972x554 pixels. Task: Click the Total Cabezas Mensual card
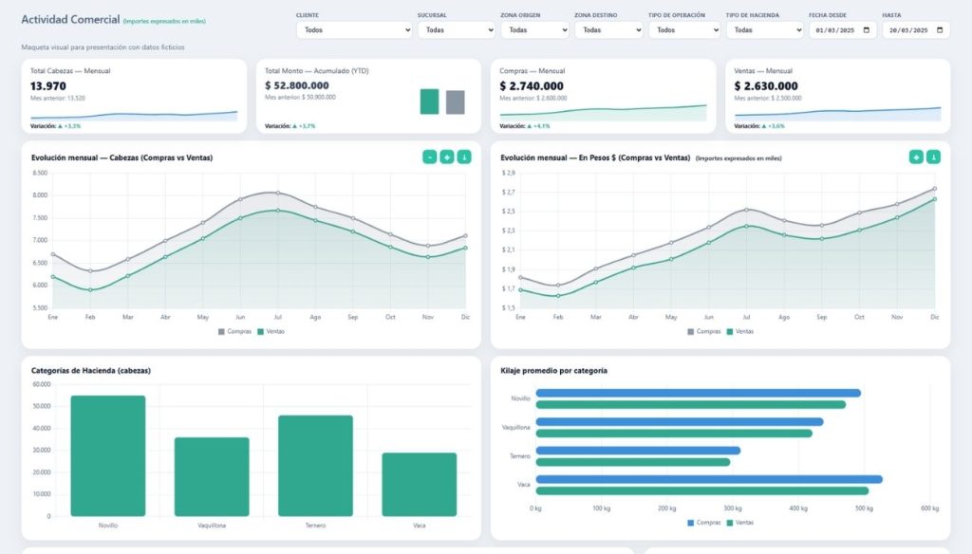tap(134, 96)
